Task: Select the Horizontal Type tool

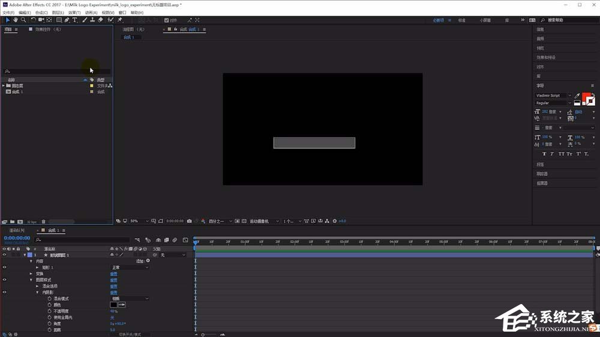Action: 75,20
